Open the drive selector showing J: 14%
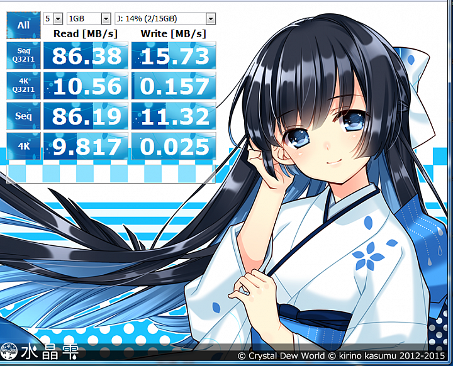This screenshot has width=453, height=366. click(x=165, y=19)
